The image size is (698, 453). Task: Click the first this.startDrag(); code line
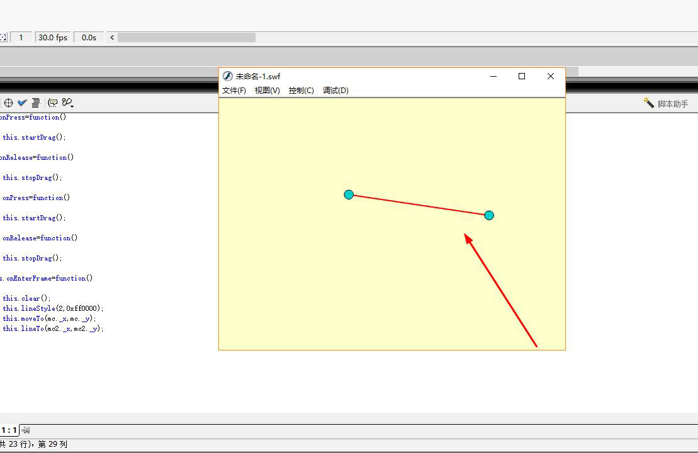pos(34,137)
